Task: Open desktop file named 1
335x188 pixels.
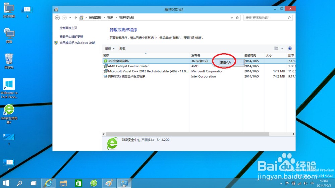Action: [x=9, y=139]
